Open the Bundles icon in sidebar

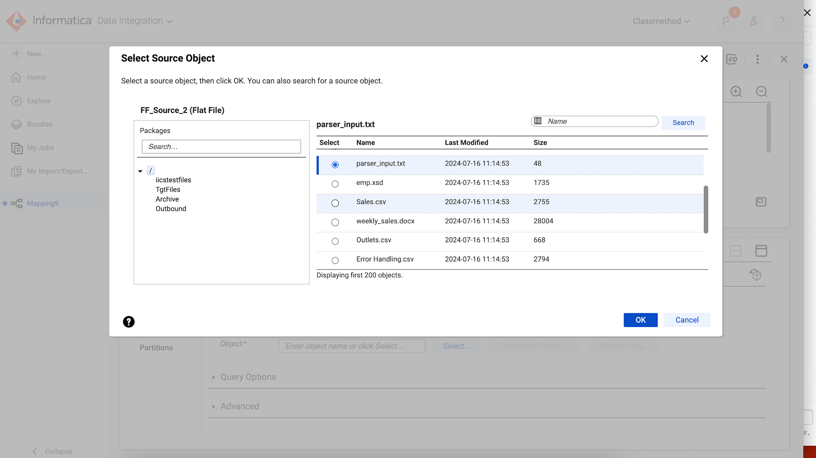click(x=16, y=124)
